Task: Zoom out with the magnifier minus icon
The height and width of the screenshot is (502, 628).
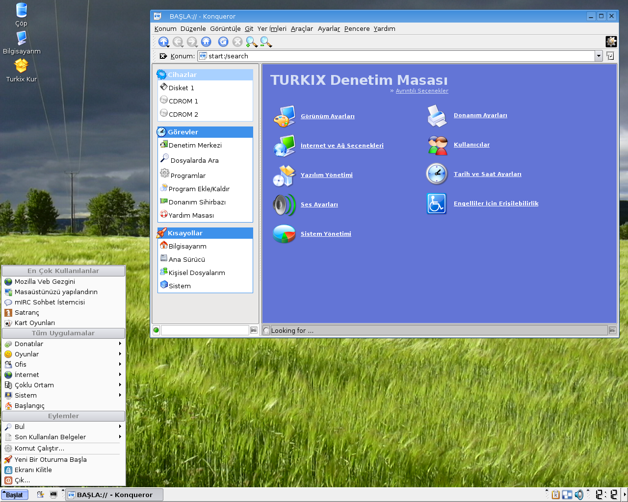Action: [x=265, y=42]
